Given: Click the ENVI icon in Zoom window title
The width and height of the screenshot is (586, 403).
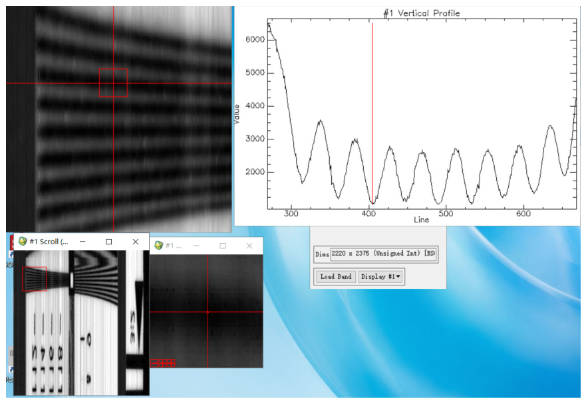Looking at the screenshot, I should (158, 246).
